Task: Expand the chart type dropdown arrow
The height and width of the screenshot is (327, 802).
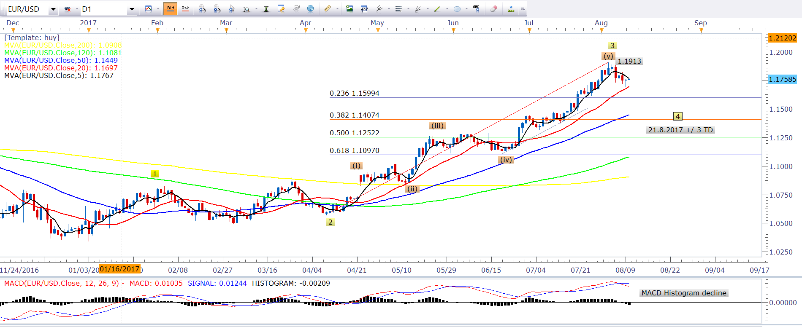Action: 158,9
